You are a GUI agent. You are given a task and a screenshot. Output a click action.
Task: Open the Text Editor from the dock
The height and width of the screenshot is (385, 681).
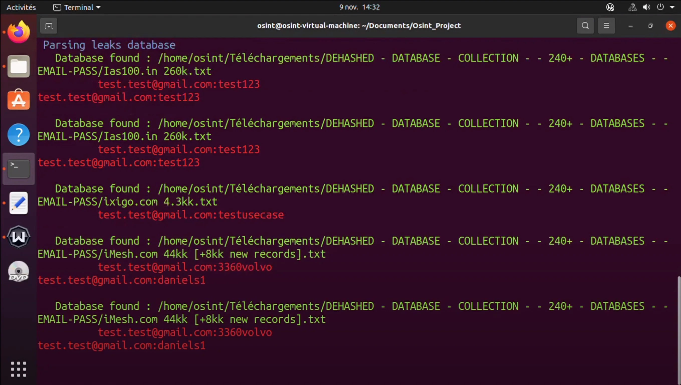click(x=19, y=203)
